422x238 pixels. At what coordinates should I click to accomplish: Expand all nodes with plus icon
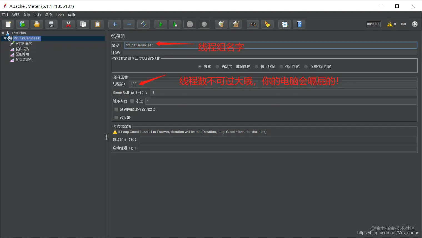[114, 24]
